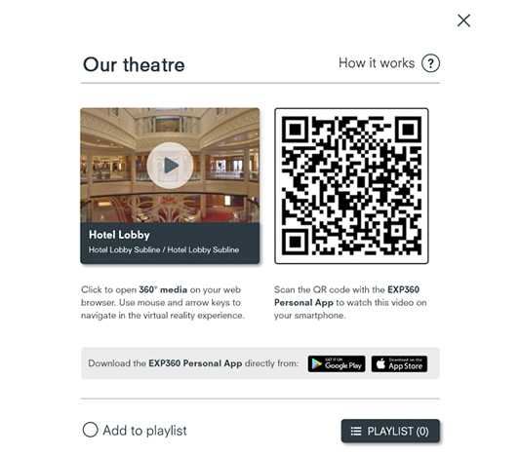The image size is (520, 455).
Task: Click the list icon inside Playlist button
Action: coord(356,432)
